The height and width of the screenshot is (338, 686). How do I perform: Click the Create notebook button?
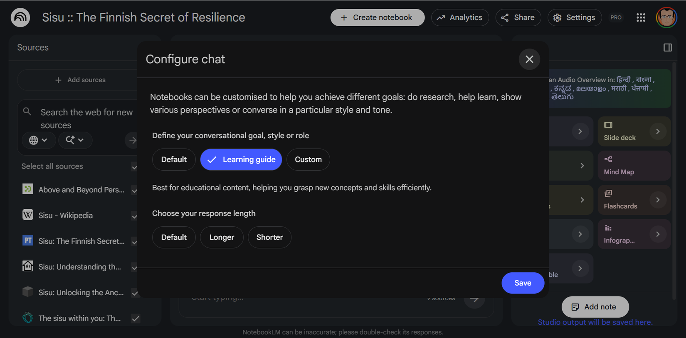(377, 17)
